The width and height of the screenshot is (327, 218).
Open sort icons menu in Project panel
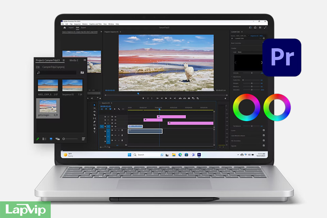pyautogui.click(x=83, y=139)
